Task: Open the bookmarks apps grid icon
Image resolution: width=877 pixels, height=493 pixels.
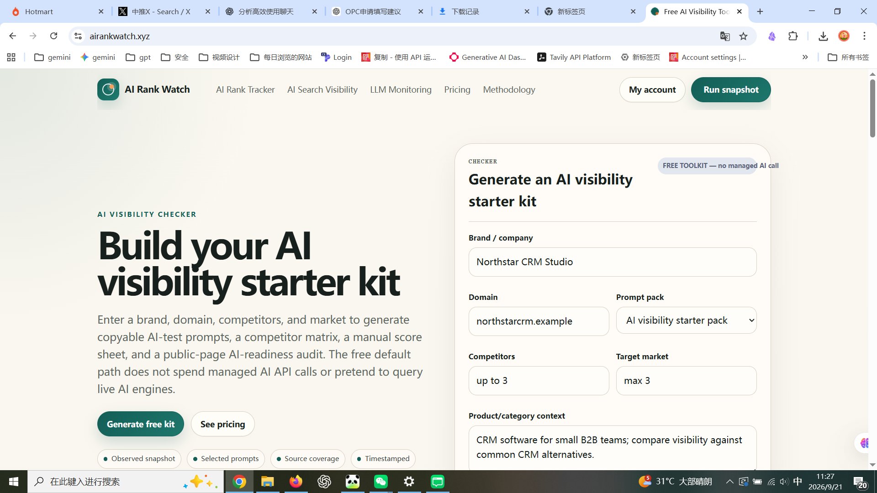Action: coord(11,57)
